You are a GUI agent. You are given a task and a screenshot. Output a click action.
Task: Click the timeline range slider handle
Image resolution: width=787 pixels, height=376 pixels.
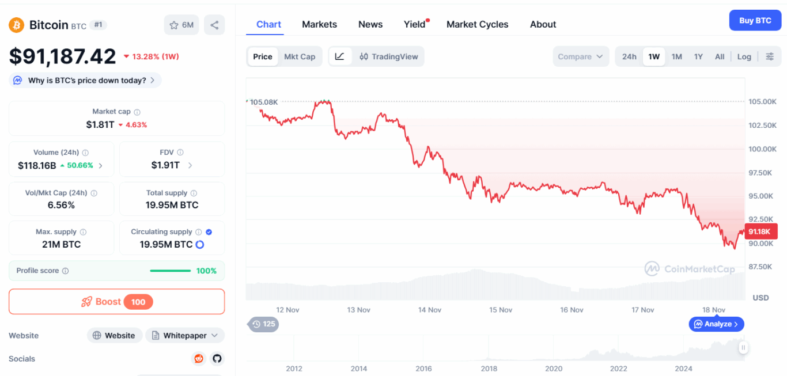744,347
